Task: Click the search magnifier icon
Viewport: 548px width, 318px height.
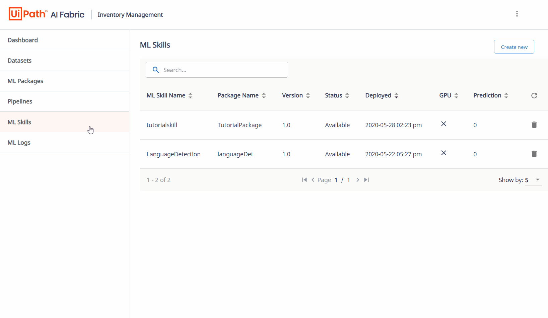Action: tap(155, 70)
